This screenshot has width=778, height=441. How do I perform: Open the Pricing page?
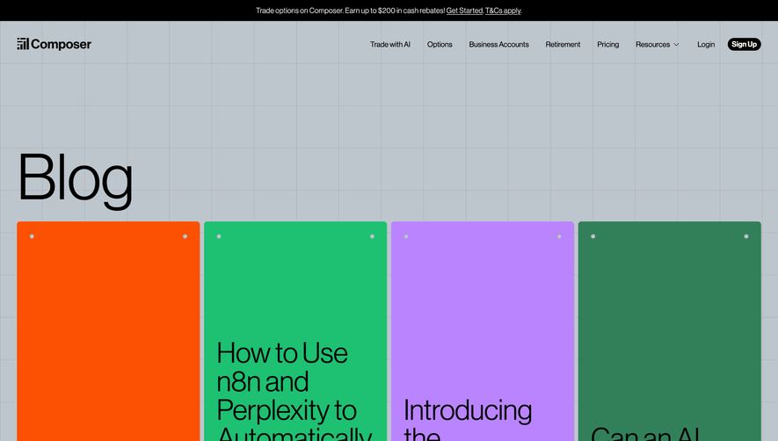coord(607,44)
